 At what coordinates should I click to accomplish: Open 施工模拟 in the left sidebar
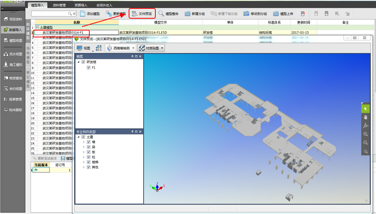tap(13, 64)
